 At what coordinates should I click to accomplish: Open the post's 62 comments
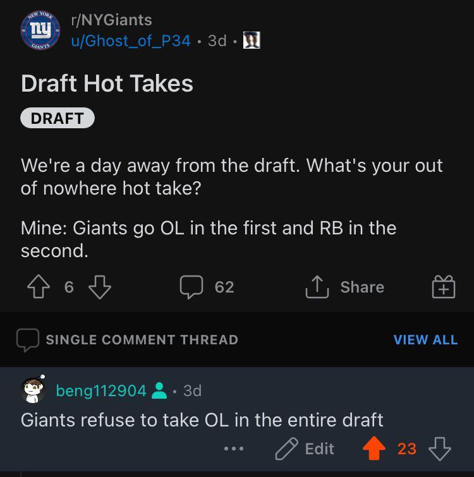click(x=208, y=287)
